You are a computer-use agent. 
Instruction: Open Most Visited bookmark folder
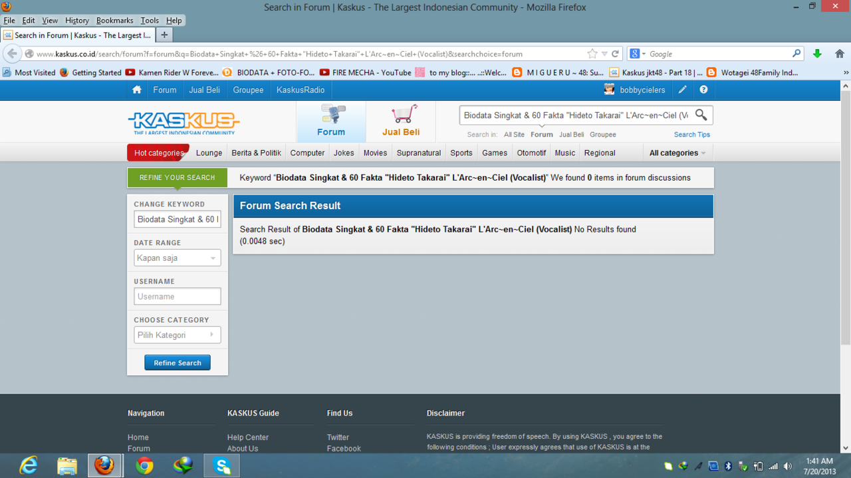click(x=29, y=72)
